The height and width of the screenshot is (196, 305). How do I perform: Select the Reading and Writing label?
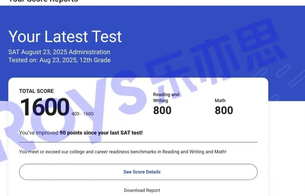[166, 97]
